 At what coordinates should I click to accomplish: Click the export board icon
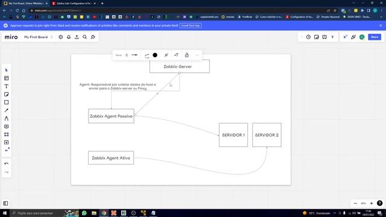pos(77,37)
